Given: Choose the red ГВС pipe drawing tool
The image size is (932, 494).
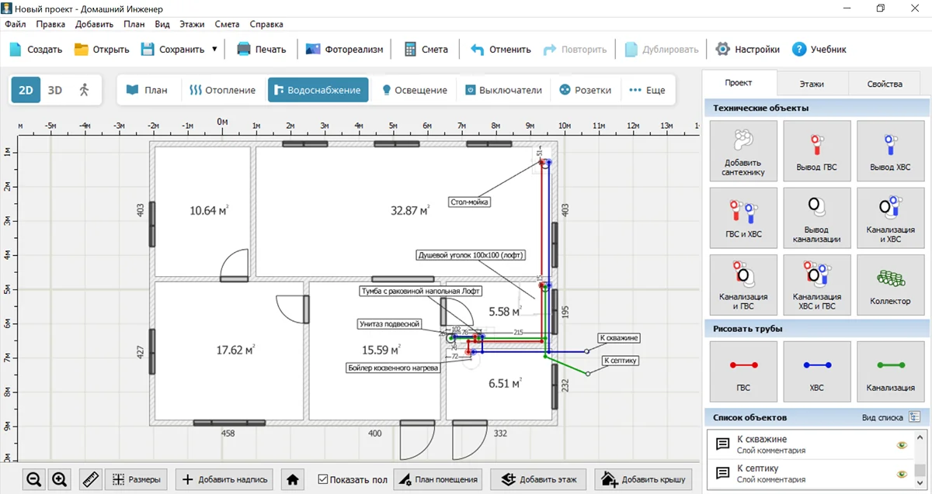Looking at the screenshot, I should [x=743, y=371].
